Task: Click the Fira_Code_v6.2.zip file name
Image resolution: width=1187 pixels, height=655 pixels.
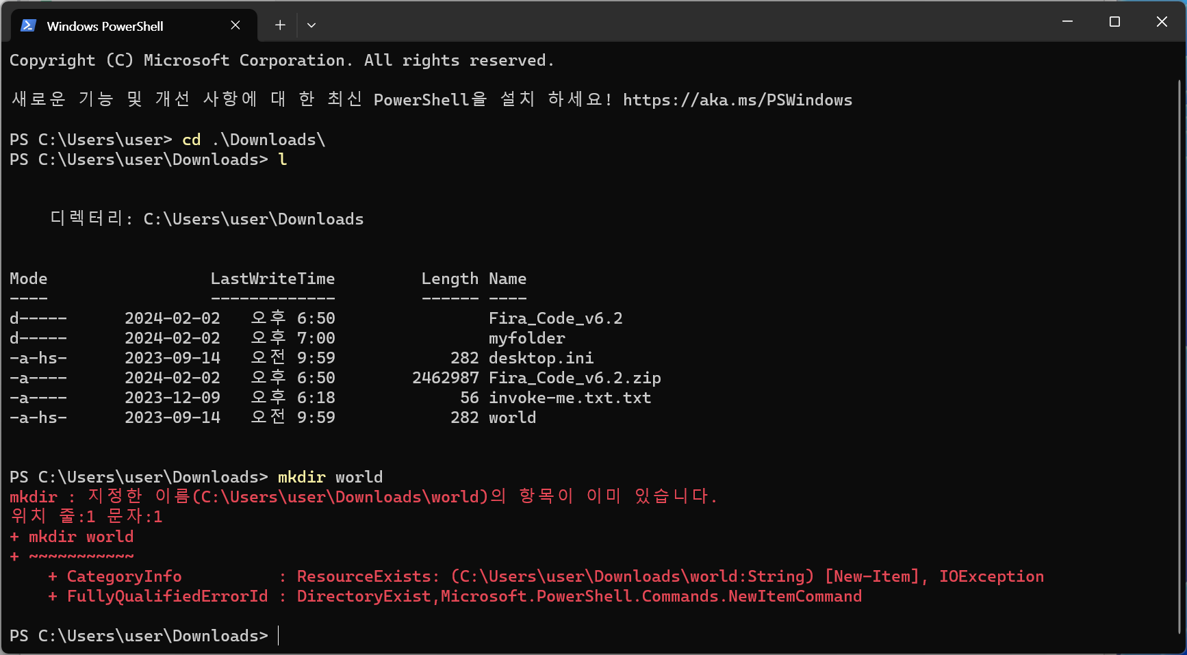Action: pos(575,378)
